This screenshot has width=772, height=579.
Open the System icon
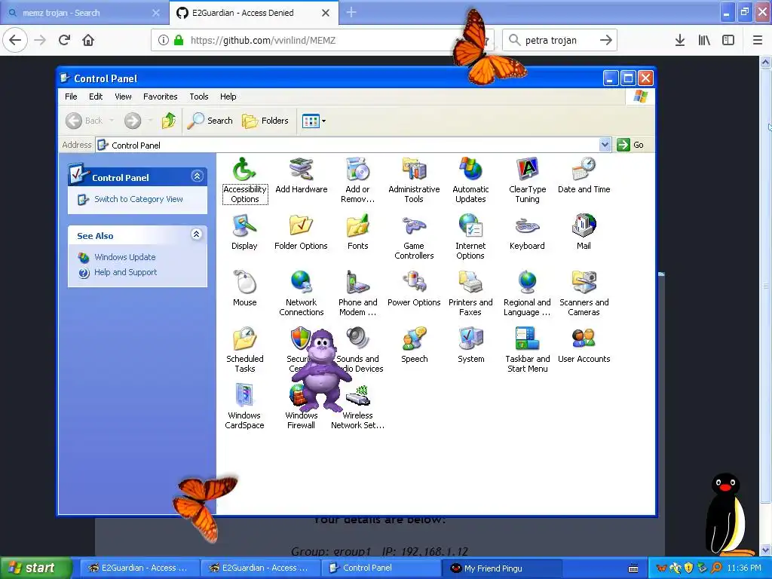tap(470, 345)
